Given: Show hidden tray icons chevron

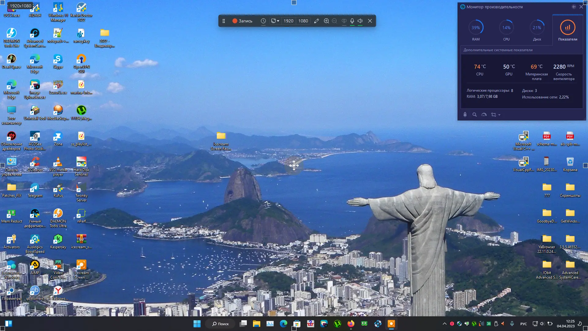Looking at the screenshot, I should [444, 324].
